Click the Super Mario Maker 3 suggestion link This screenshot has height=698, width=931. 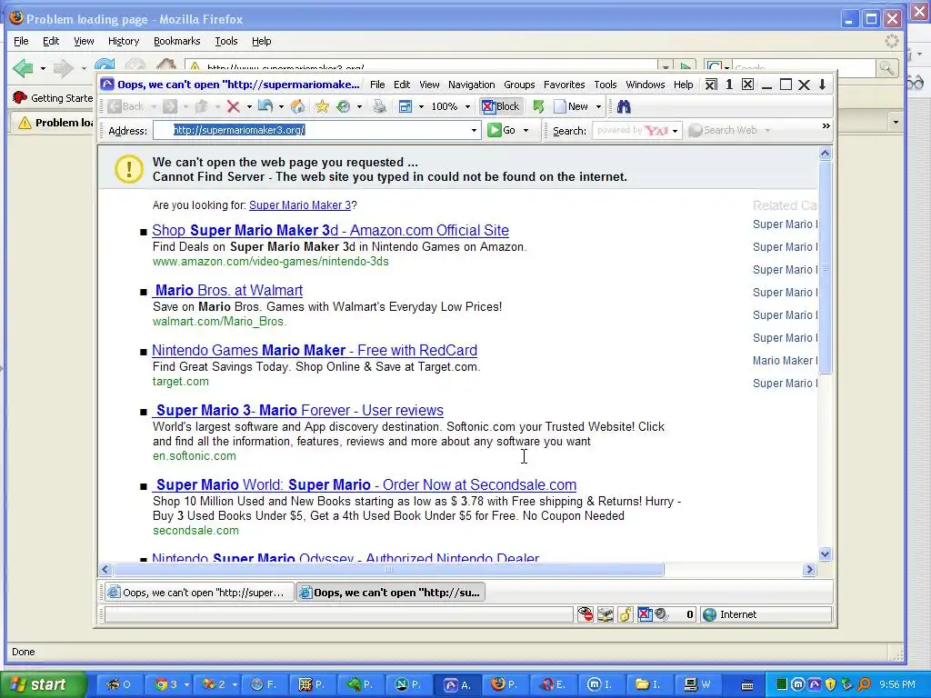click(300, 205)
